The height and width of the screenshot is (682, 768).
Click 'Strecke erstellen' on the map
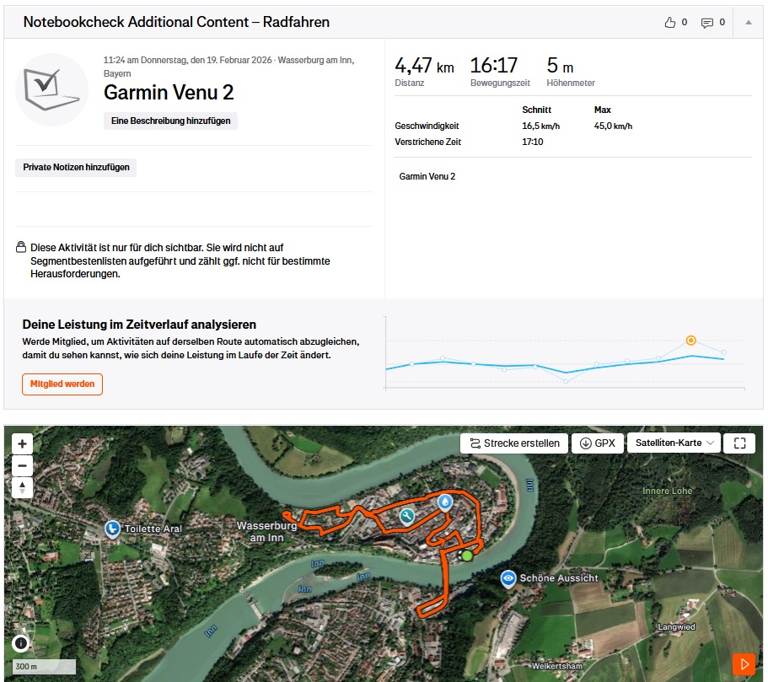[x=513, y=443]
